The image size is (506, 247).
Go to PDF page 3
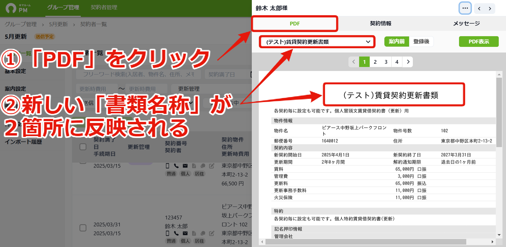pyautogui.click(x=386, y=62)
